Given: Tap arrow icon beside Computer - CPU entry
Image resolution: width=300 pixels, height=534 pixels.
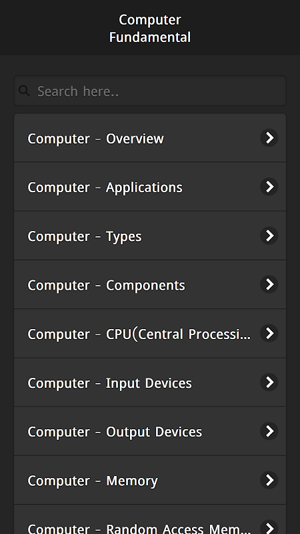Looking at the screenshot, I should (x=269, y=333).
